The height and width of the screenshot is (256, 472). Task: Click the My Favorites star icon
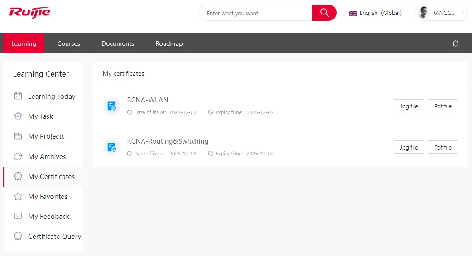tap(18, 197)
